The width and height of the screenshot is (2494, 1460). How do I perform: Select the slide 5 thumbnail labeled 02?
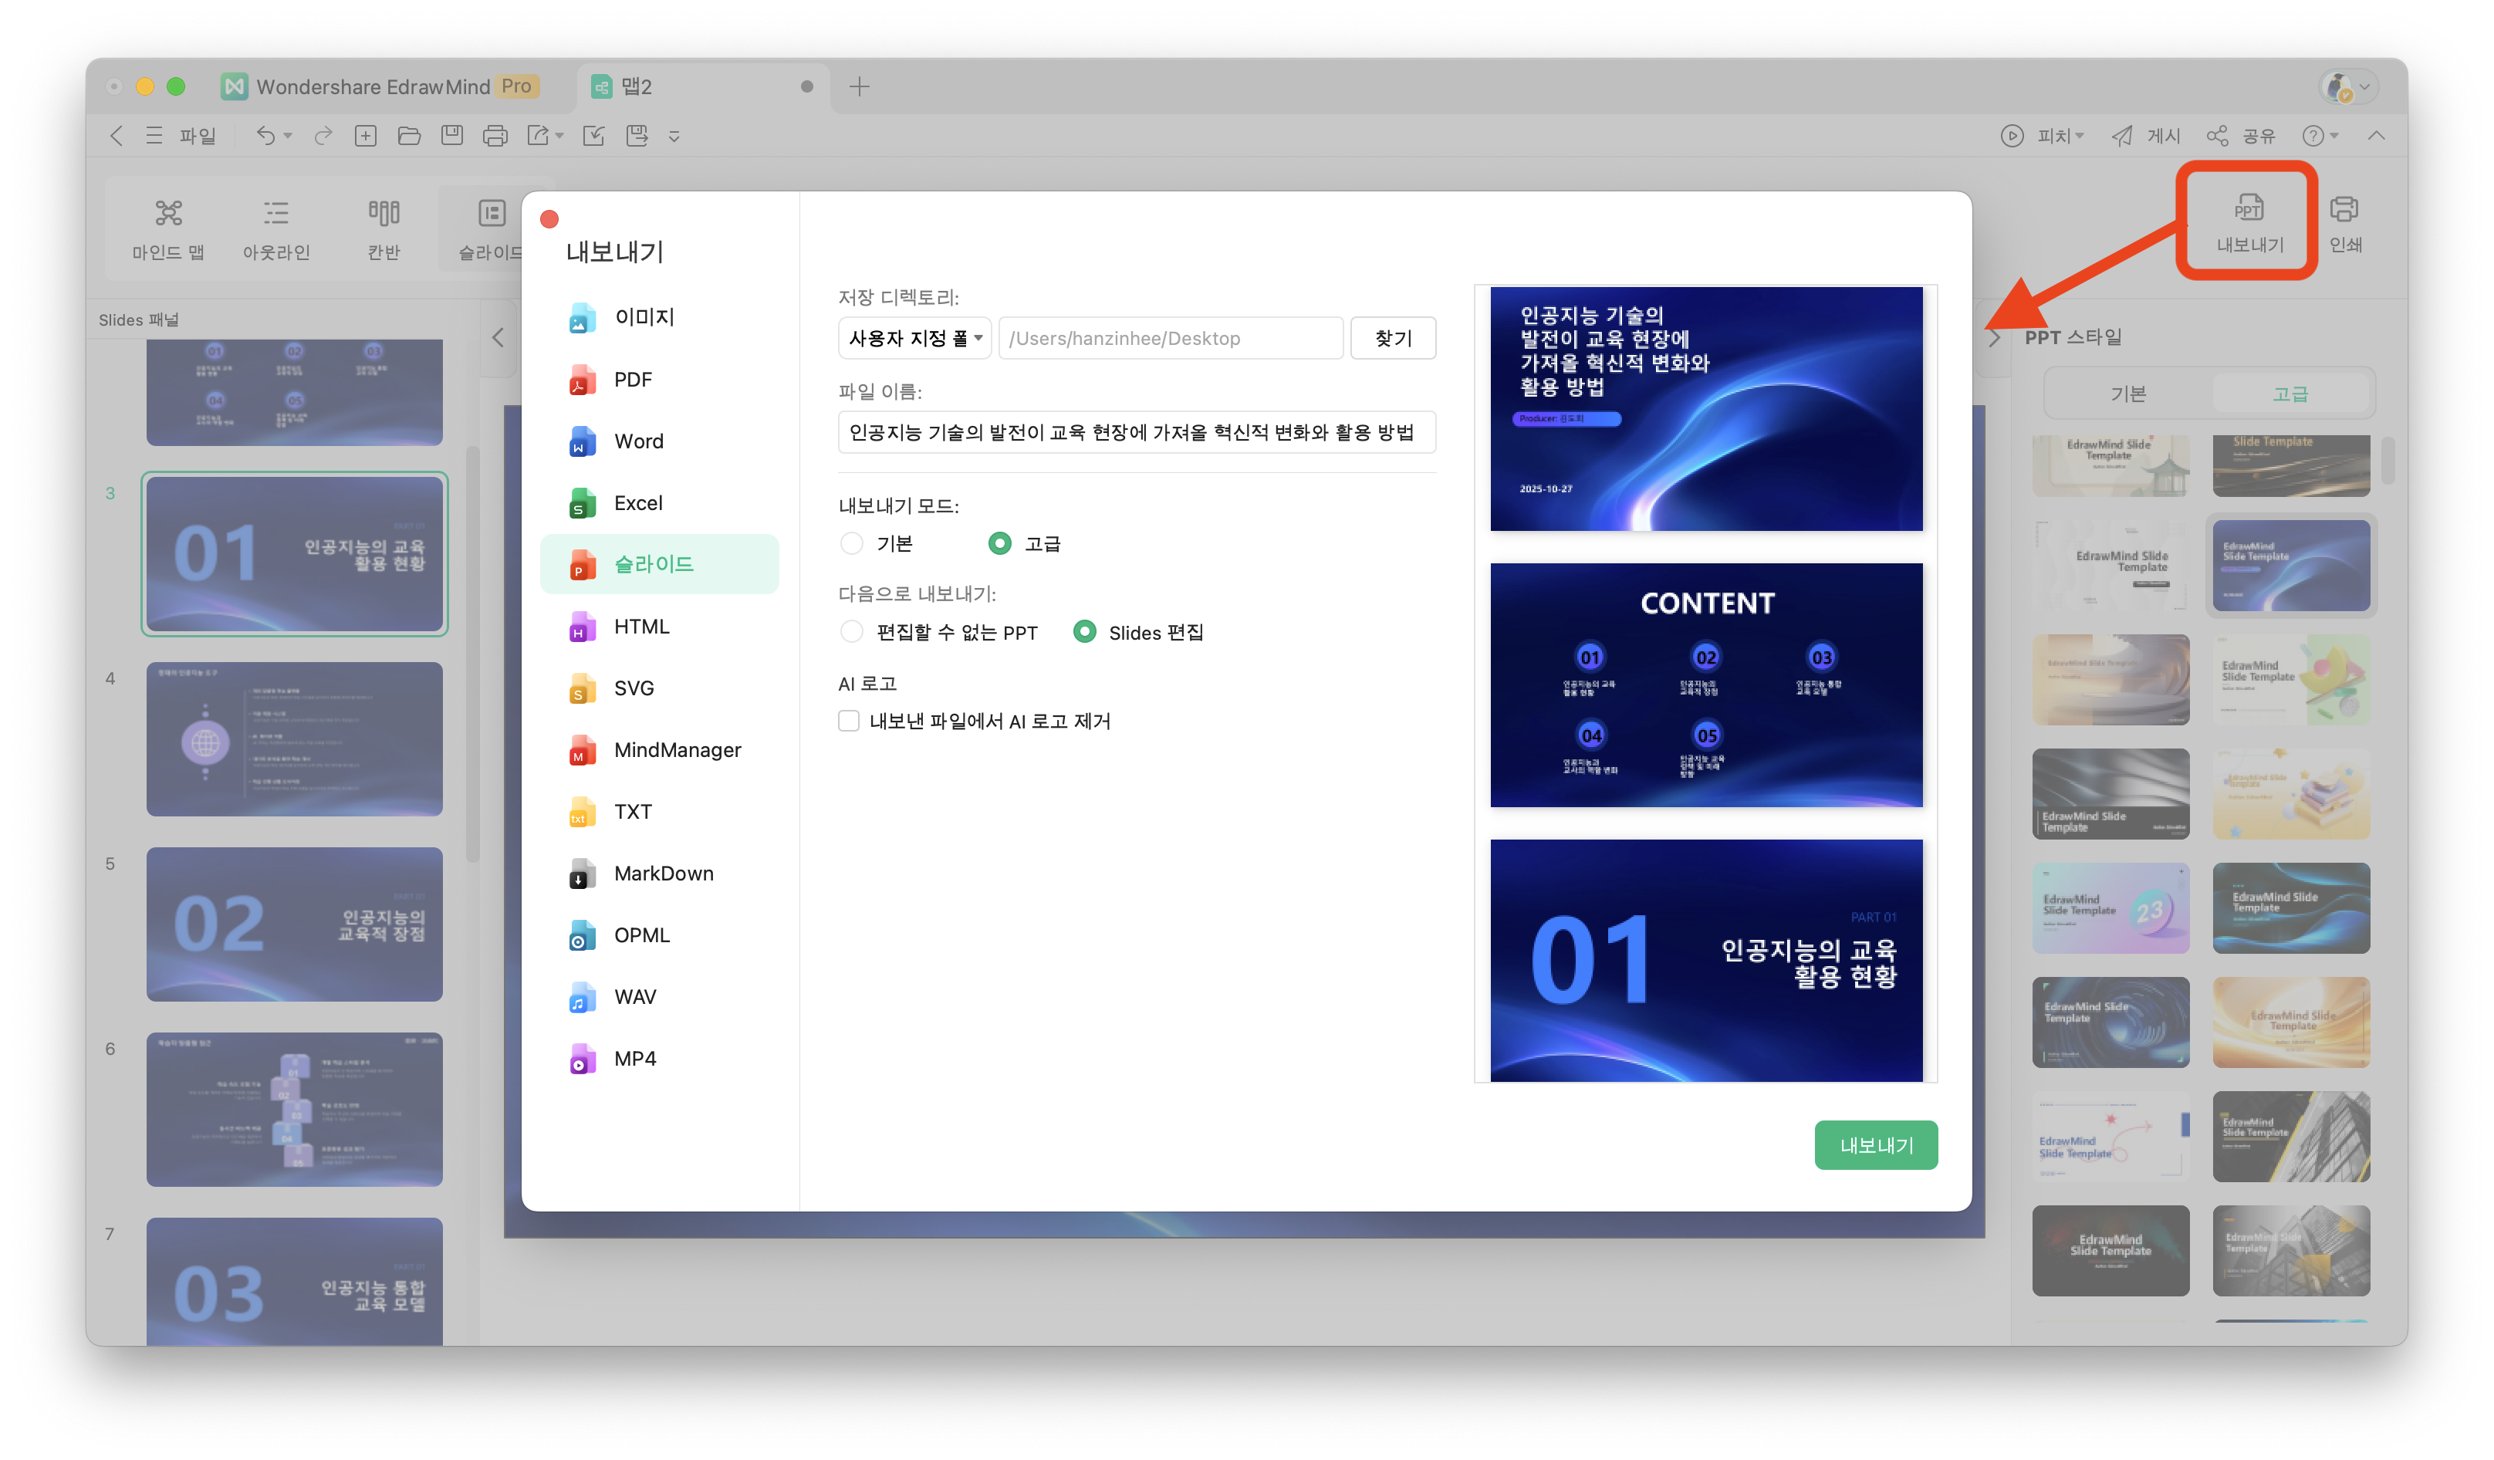294,924
